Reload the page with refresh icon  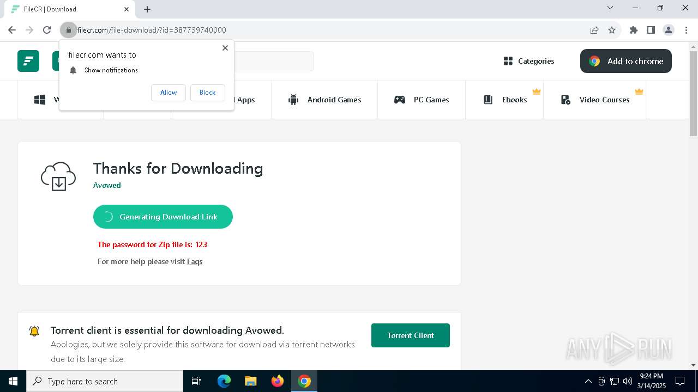(47, 30)
